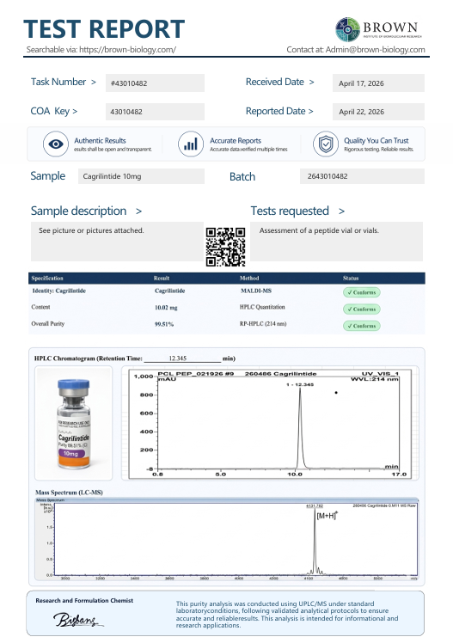Click the Mass Spectrum (LC-MS) heading
This screenshot has width=453, height=637.
coord(69,493)
